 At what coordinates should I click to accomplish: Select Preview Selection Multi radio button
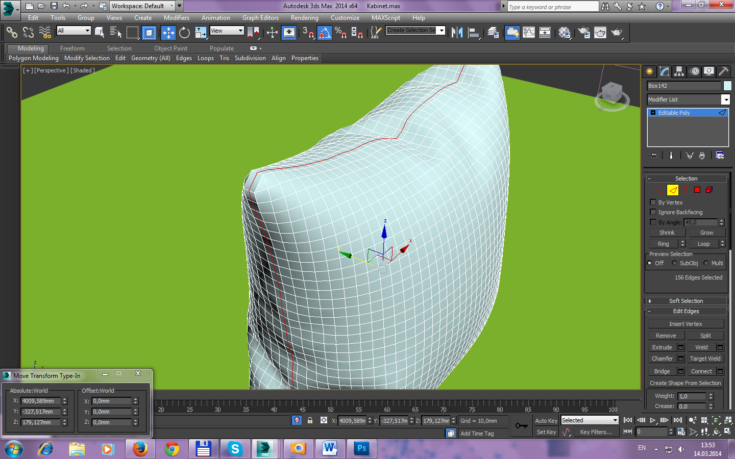706,263
